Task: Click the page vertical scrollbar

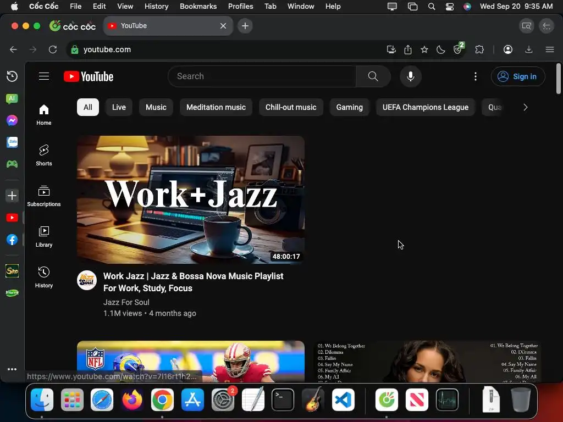Action: [x=559, y=79]
